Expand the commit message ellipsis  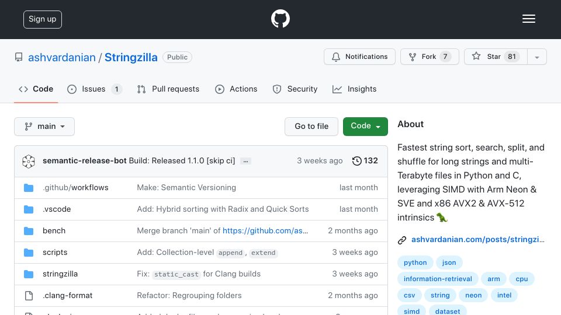point(245,161)
